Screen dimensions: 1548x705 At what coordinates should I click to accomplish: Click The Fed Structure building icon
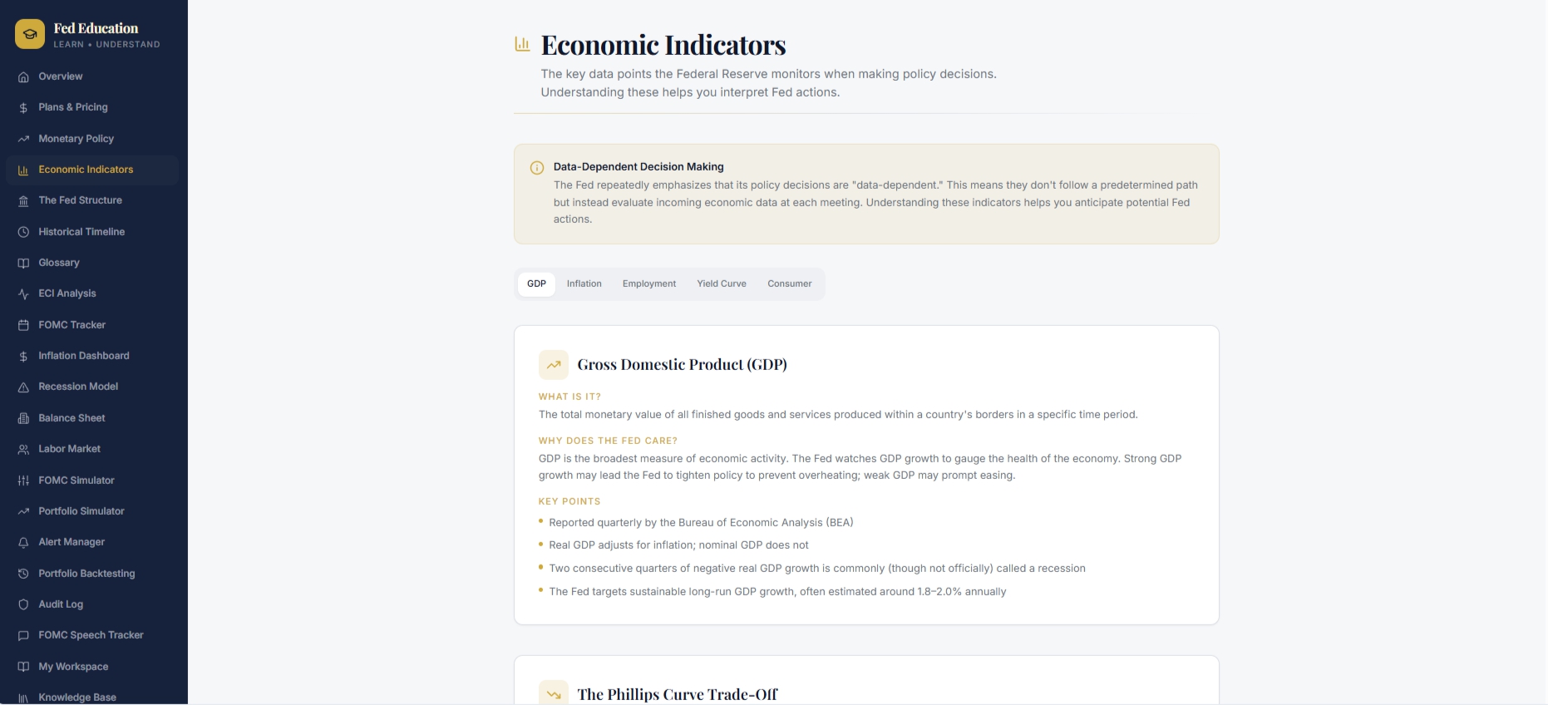tap(23, 200)
